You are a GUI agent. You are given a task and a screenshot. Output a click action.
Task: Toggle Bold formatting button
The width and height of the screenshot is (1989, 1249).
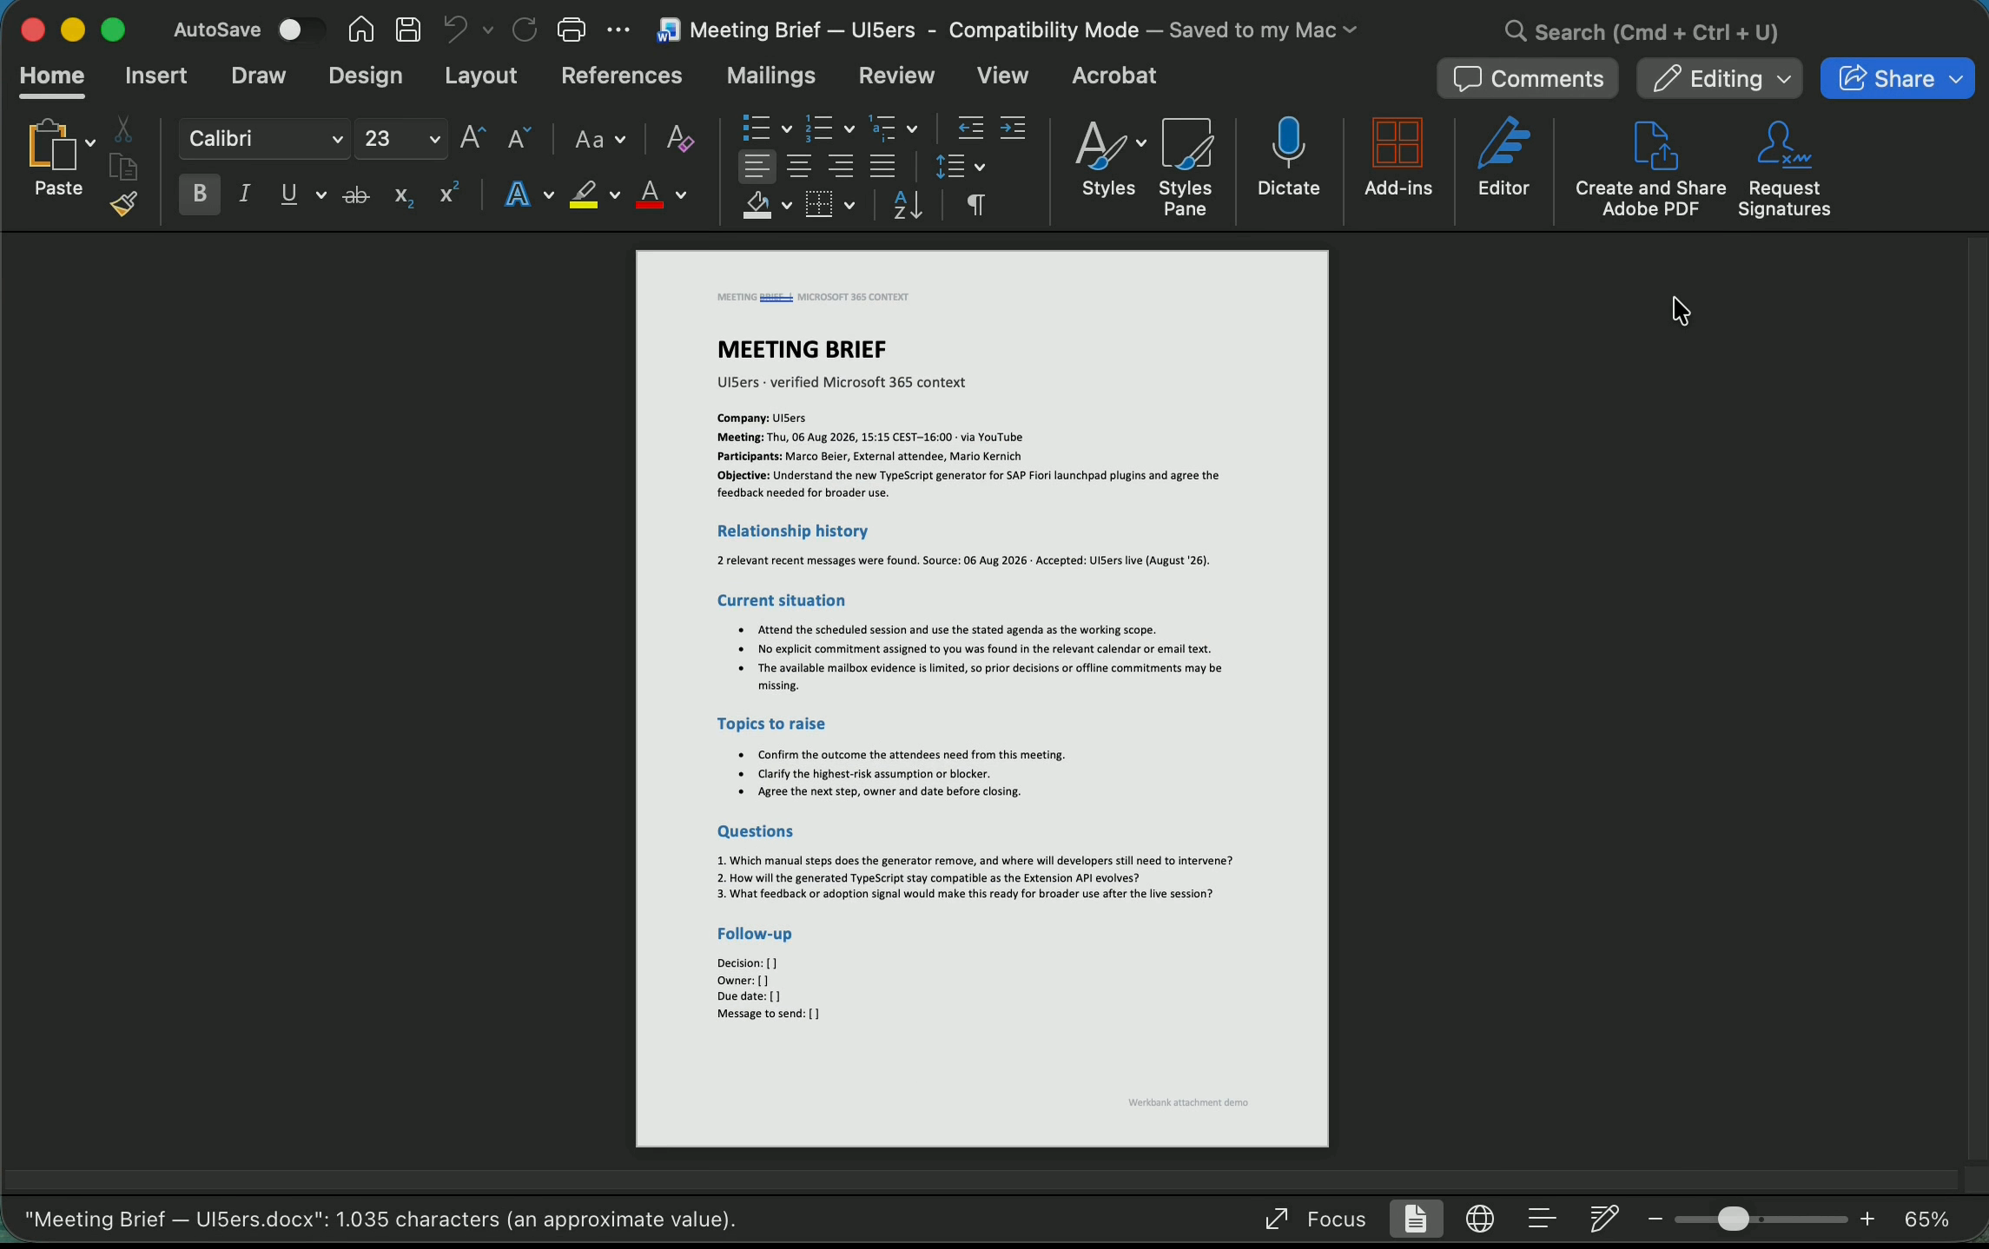(200, 194)
